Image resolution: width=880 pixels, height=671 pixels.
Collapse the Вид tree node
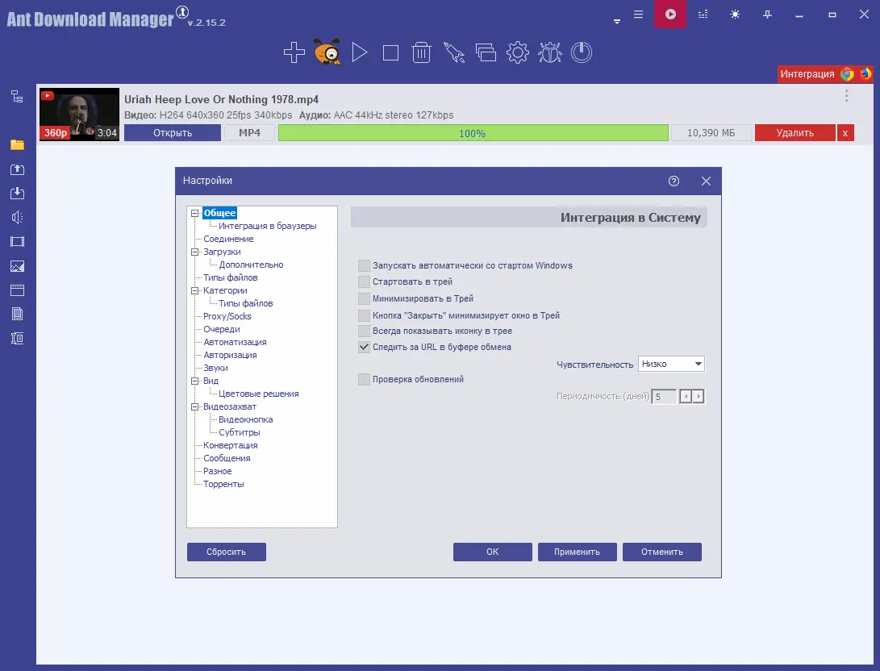coord(194,381)
